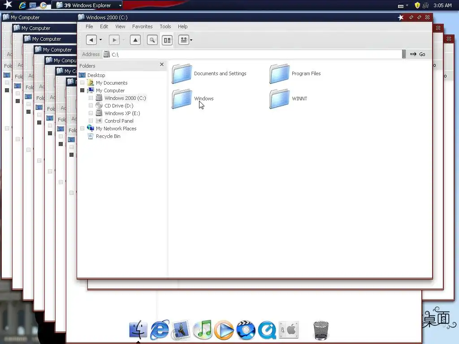
Task: Select the WINNT folder icon
Action: click(280, 99)
